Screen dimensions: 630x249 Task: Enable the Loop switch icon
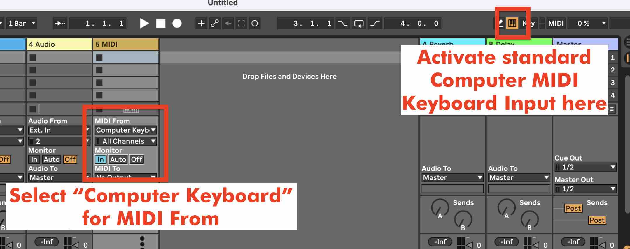click(x=358, y=23)
